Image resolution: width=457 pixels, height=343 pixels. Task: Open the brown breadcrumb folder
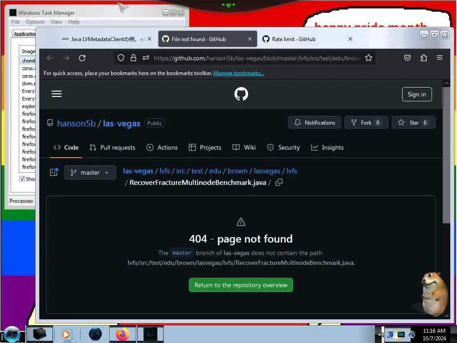click(x=237, y=171)
